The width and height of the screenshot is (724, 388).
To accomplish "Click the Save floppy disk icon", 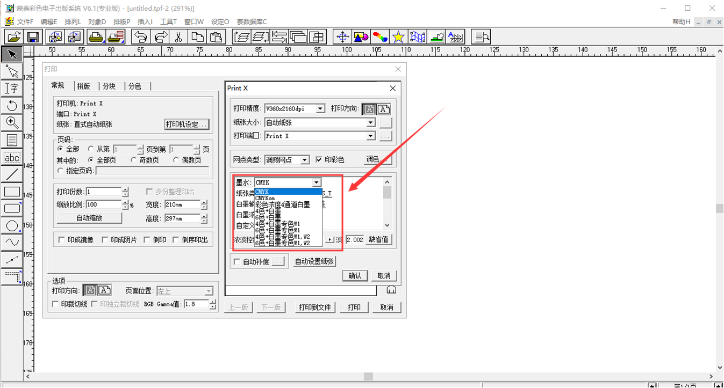I will pyautogui.click(x=33, y=36).
